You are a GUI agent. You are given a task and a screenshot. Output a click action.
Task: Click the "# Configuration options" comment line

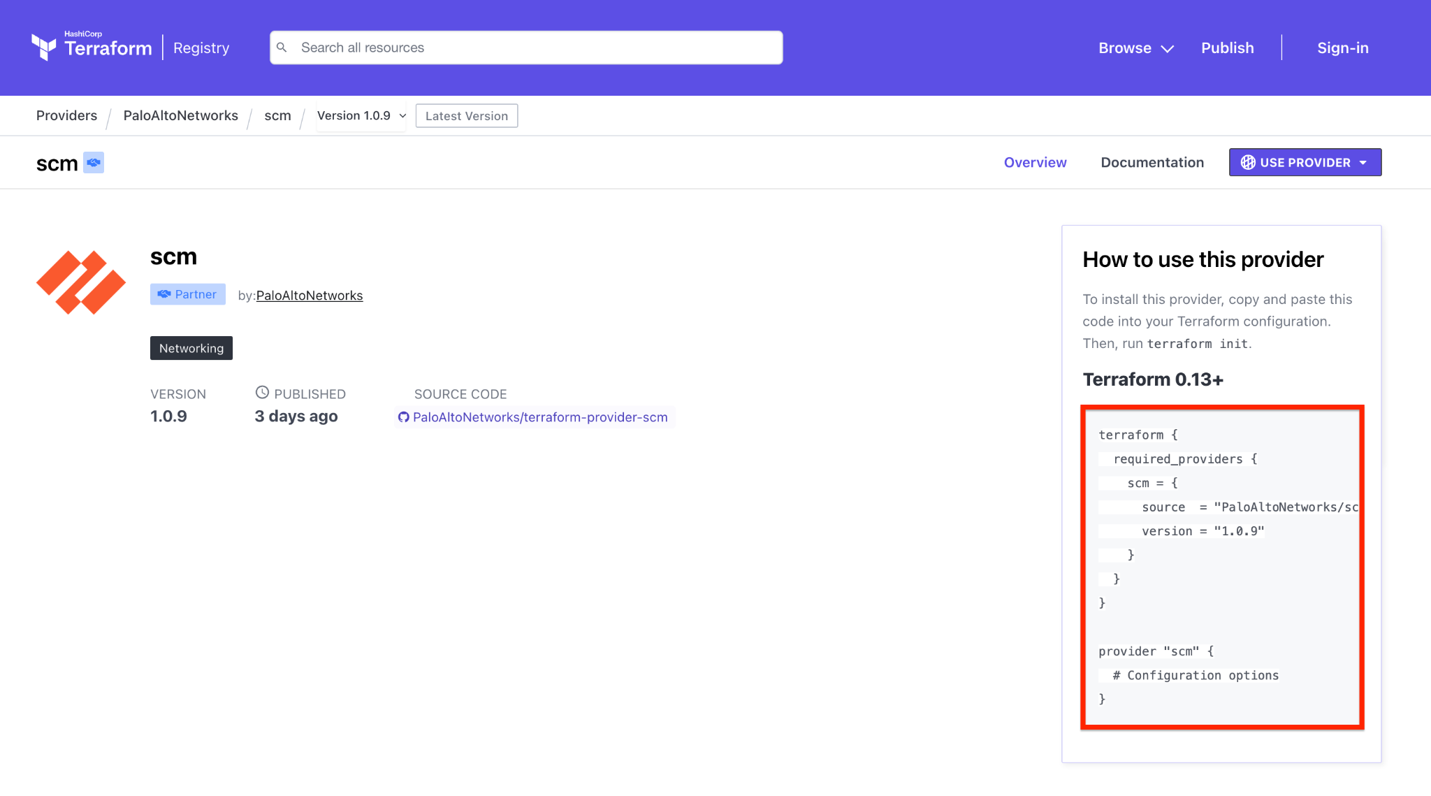click(x=1196, y=675)
